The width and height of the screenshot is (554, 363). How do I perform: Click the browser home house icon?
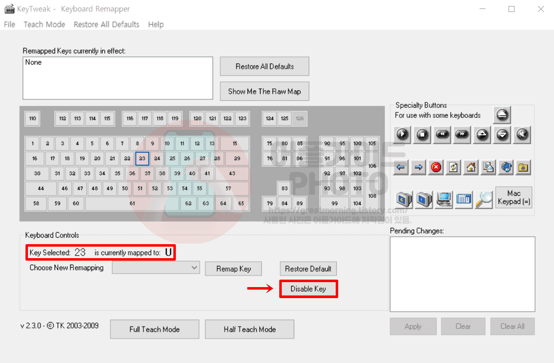tap(471, 167)
